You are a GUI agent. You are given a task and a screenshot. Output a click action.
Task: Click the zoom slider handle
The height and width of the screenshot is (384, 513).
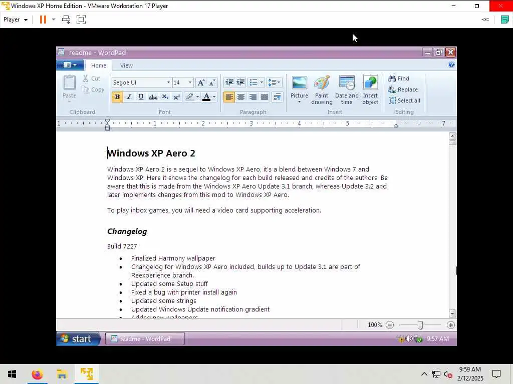(x=420, y=325)
